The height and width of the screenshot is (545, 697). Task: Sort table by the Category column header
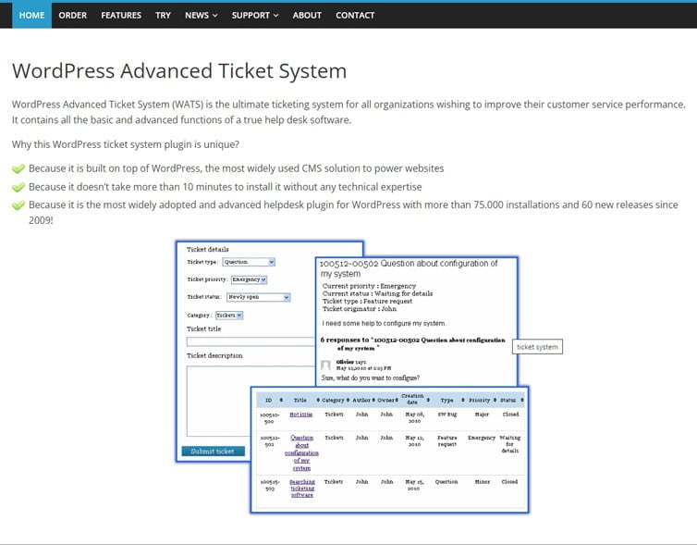336,400
